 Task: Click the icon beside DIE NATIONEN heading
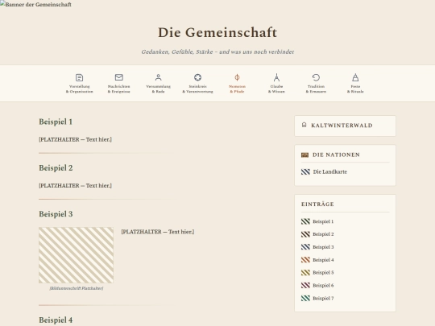[304, 155]
